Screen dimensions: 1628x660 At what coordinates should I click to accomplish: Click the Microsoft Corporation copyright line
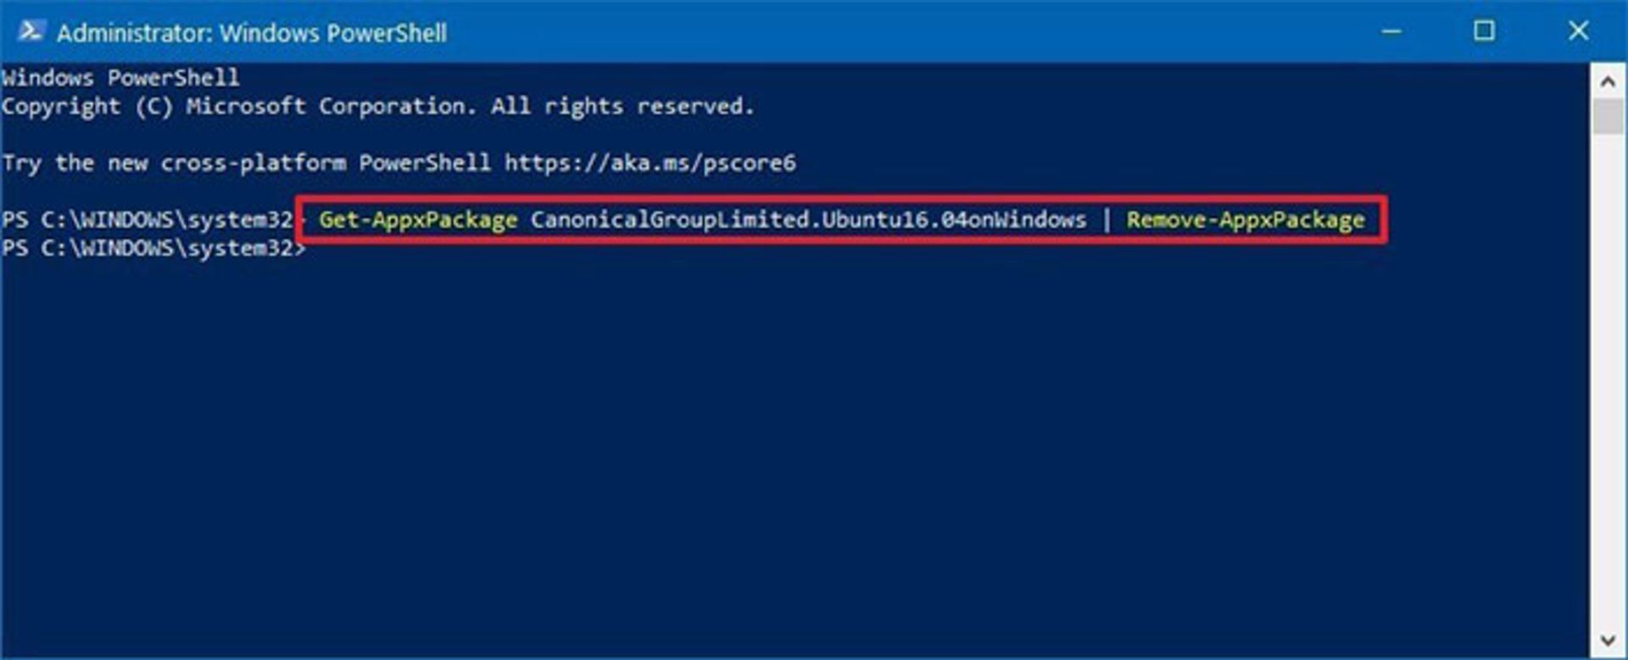(x=378, y=107)
